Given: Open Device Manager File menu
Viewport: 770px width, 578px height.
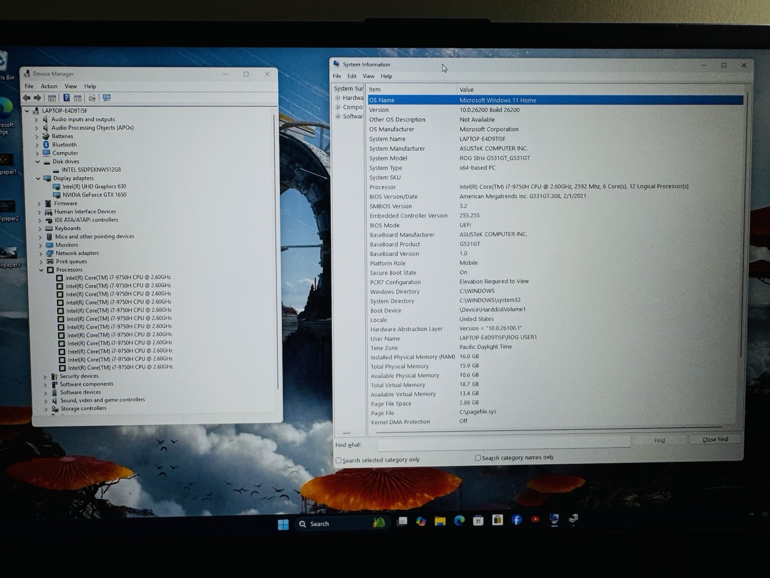Looking at the screenshot, I should 29,86.
